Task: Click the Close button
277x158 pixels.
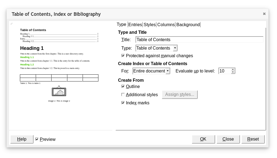Action: (x=228, y=139)
